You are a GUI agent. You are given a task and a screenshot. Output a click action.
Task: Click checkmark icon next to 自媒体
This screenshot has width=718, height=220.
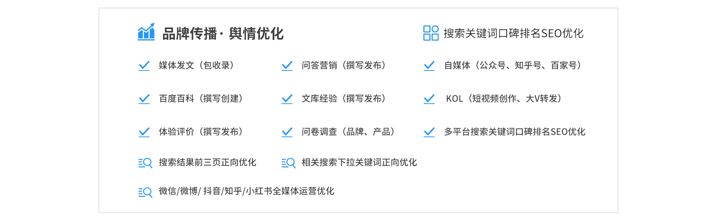tap(429, 66)
